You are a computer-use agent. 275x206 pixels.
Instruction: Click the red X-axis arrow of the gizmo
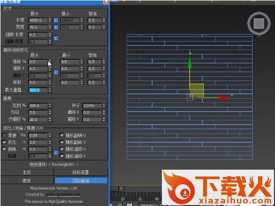point(225,98)
